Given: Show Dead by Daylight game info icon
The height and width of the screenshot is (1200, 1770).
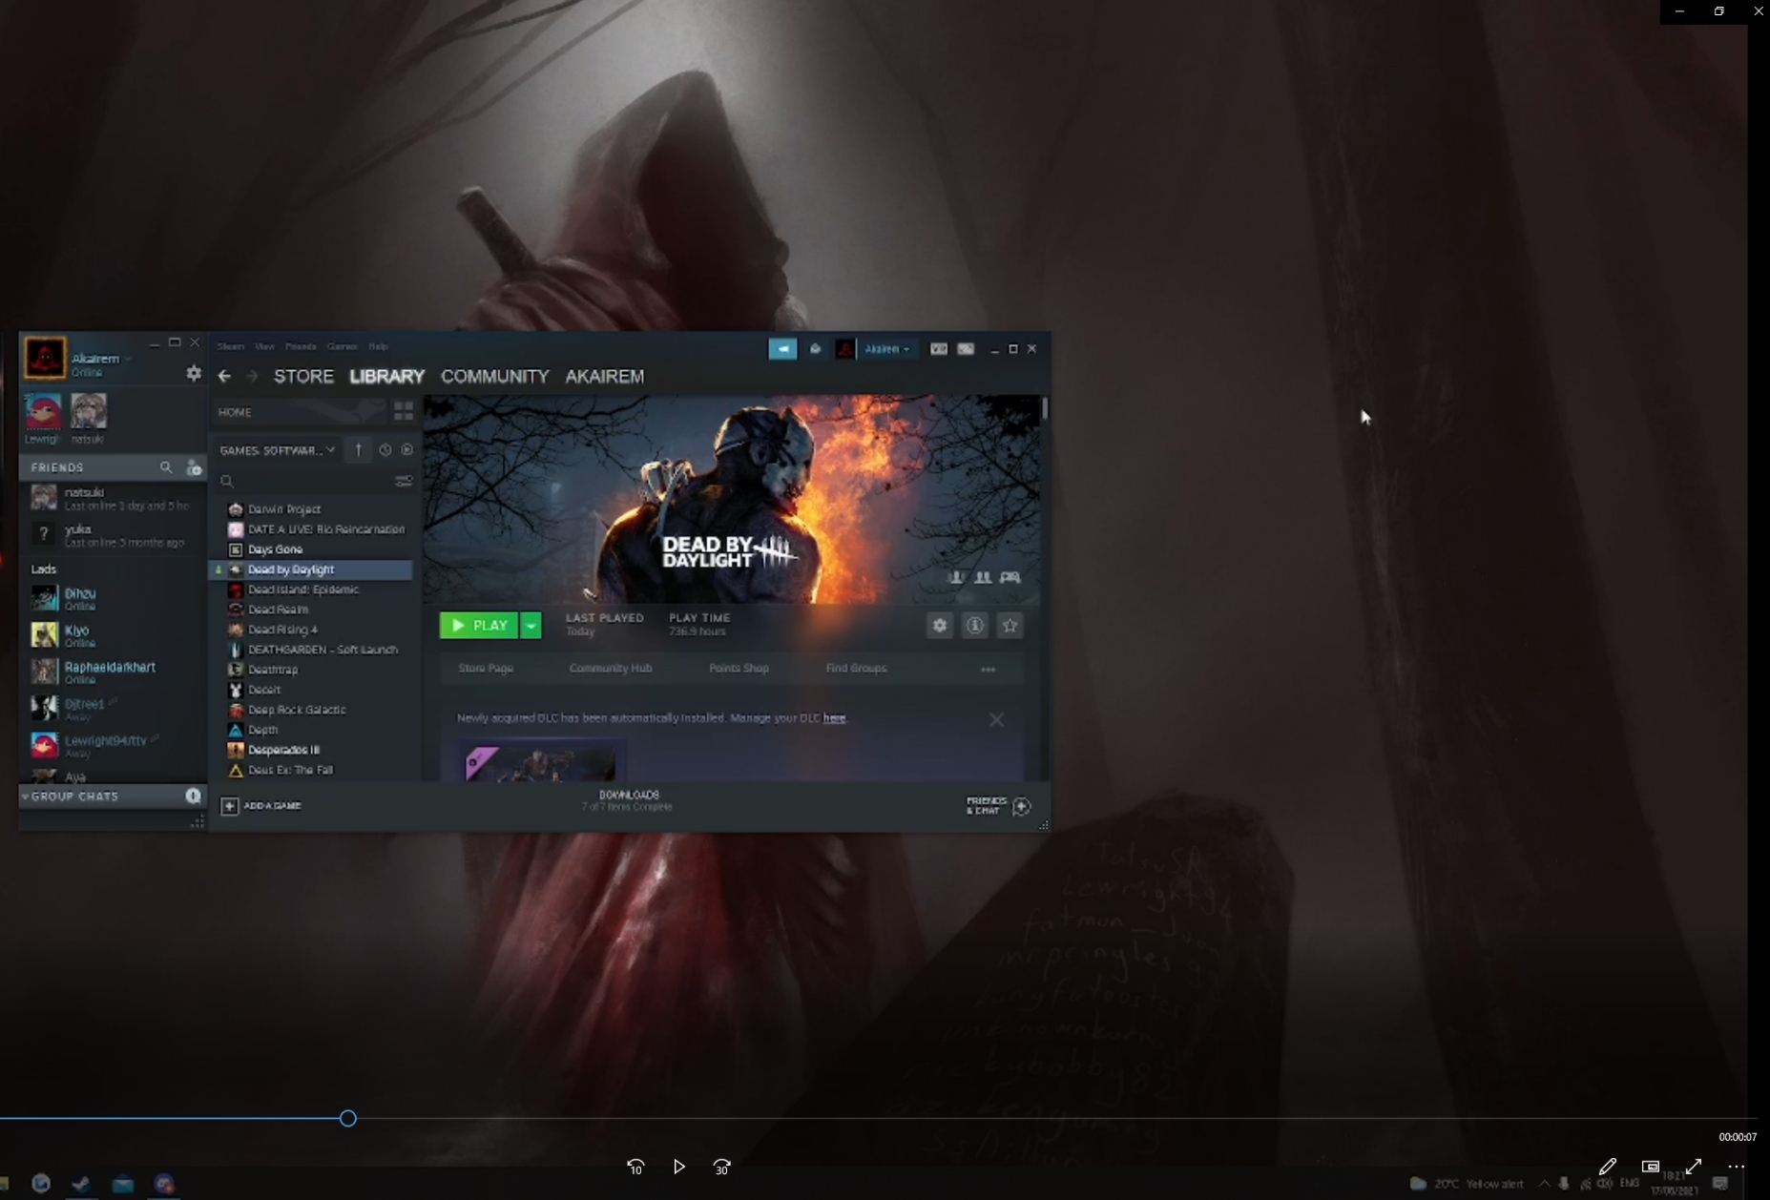Looking at the screenshot, I should 975,626.
